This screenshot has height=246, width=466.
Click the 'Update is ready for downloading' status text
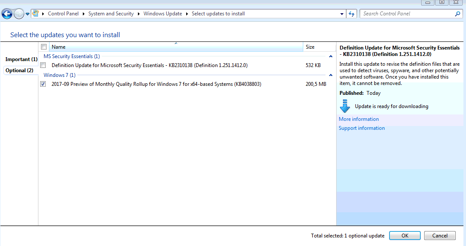pyautogui.click(x=391, y=106)
